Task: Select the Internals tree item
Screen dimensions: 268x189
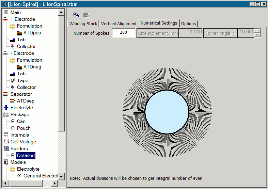Action: click(19, 135)
